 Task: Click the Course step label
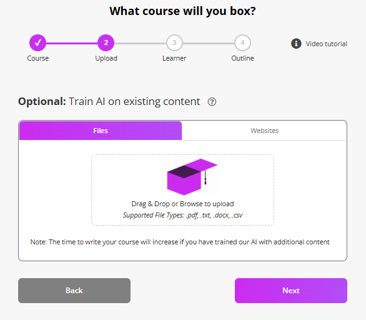[38, 58]
